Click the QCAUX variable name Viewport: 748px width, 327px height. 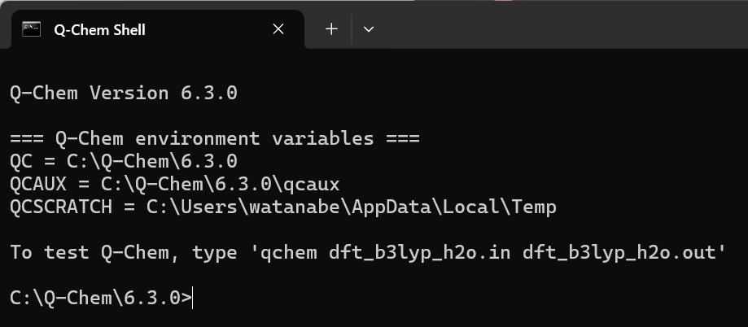[38, 184]
